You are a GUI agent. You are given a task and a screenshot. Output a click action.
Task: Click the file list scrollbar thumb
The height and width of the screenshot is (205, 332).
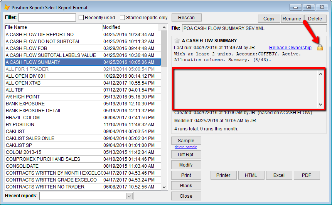click(x=164, y=49)
